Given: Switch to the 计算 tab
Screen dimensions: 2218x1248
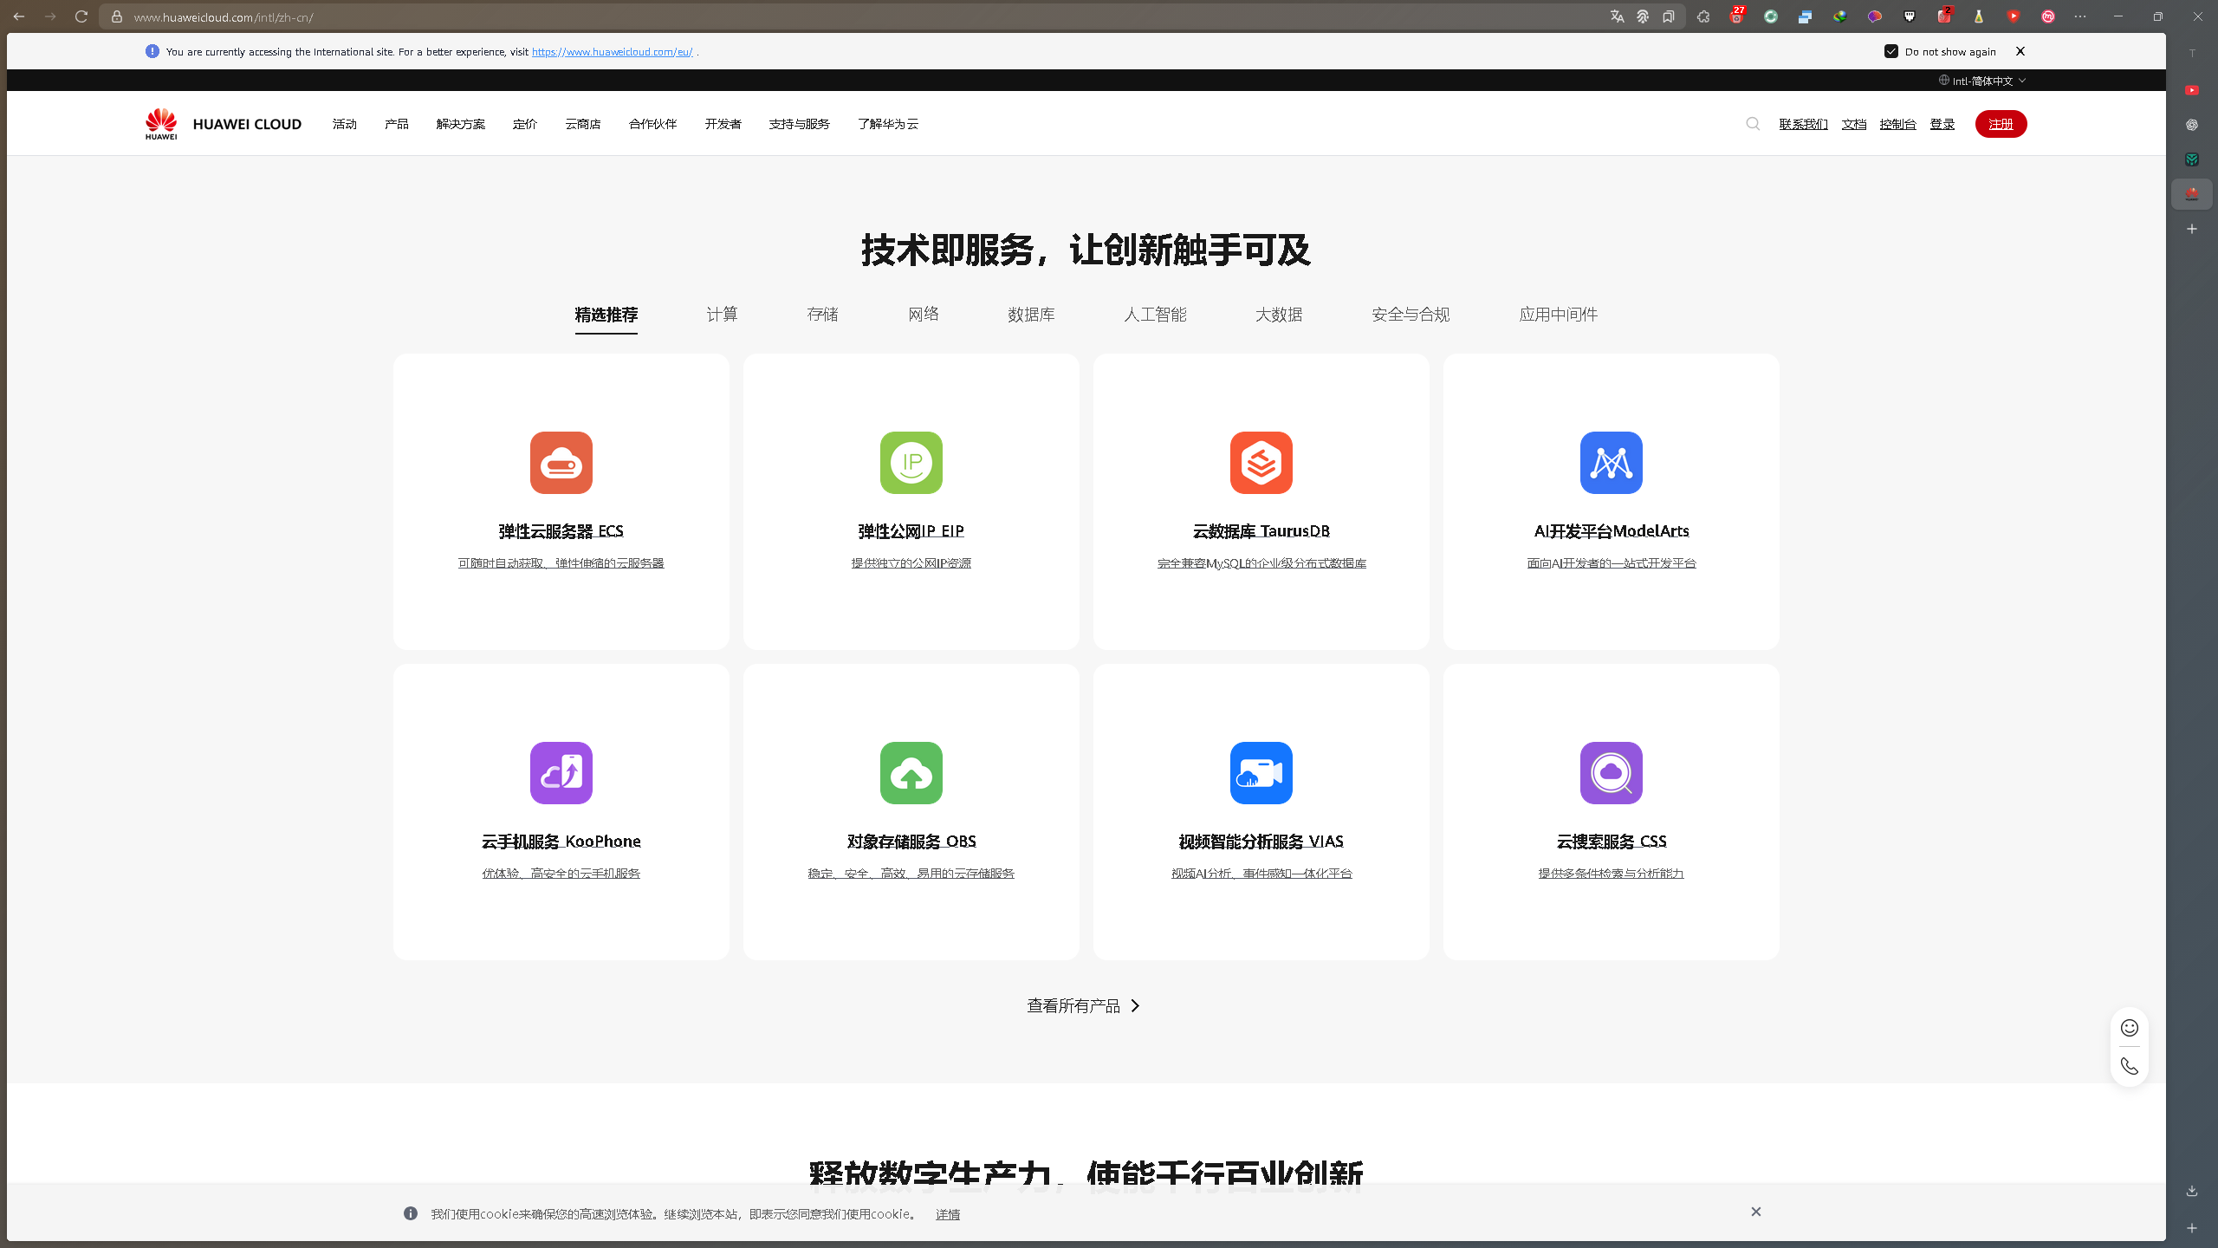Looking at the screenshot, I should pos(722,314).
